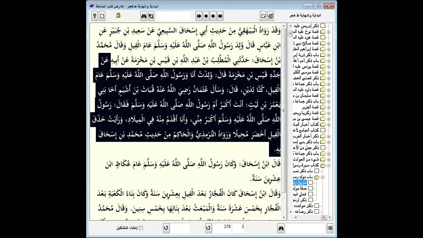This screenshot has height=238, width=423.
Task: Click the page icon of ذكر إدريس عليه
Action: point(323,26)
